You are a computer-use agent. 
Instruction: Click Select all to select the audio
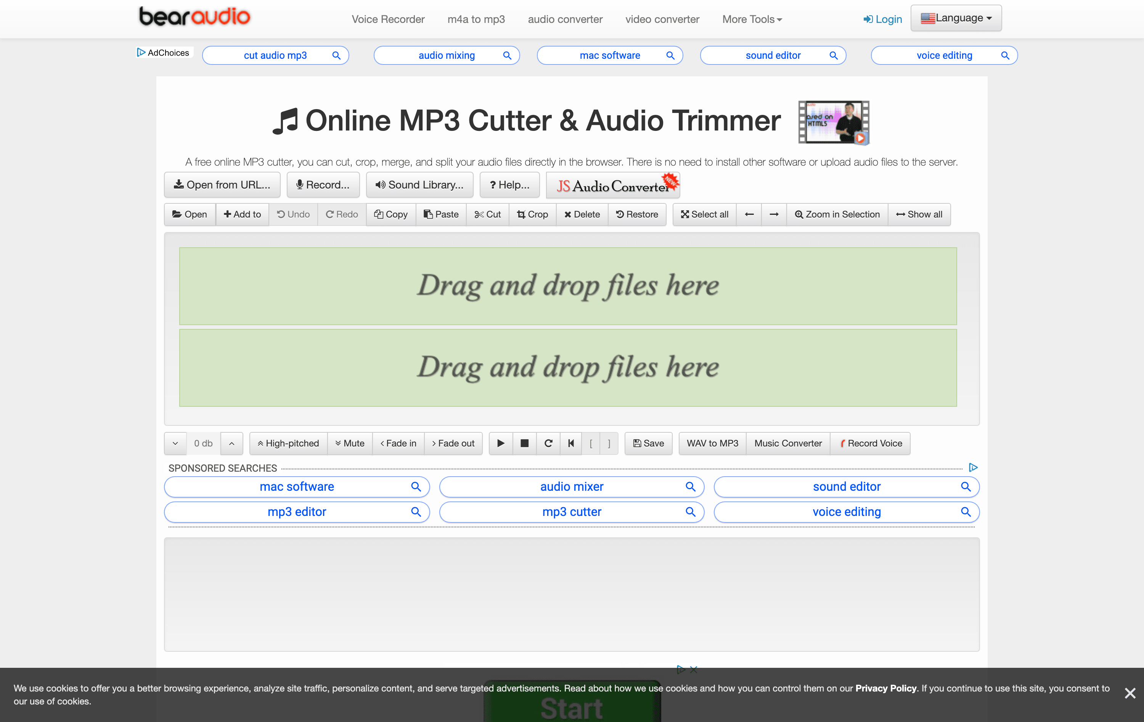click(x=704, y=214)
